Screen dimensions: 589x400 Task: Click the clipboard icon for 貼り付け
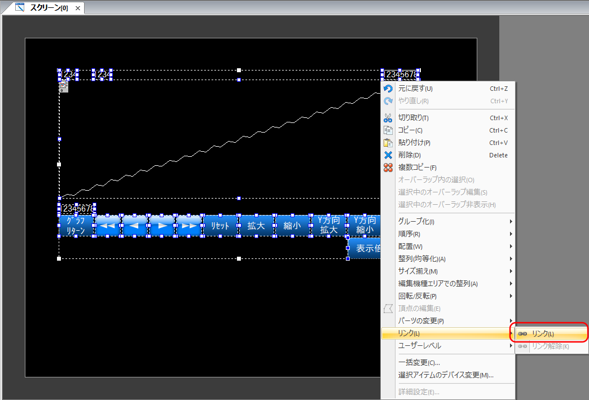tap(388, 143)
